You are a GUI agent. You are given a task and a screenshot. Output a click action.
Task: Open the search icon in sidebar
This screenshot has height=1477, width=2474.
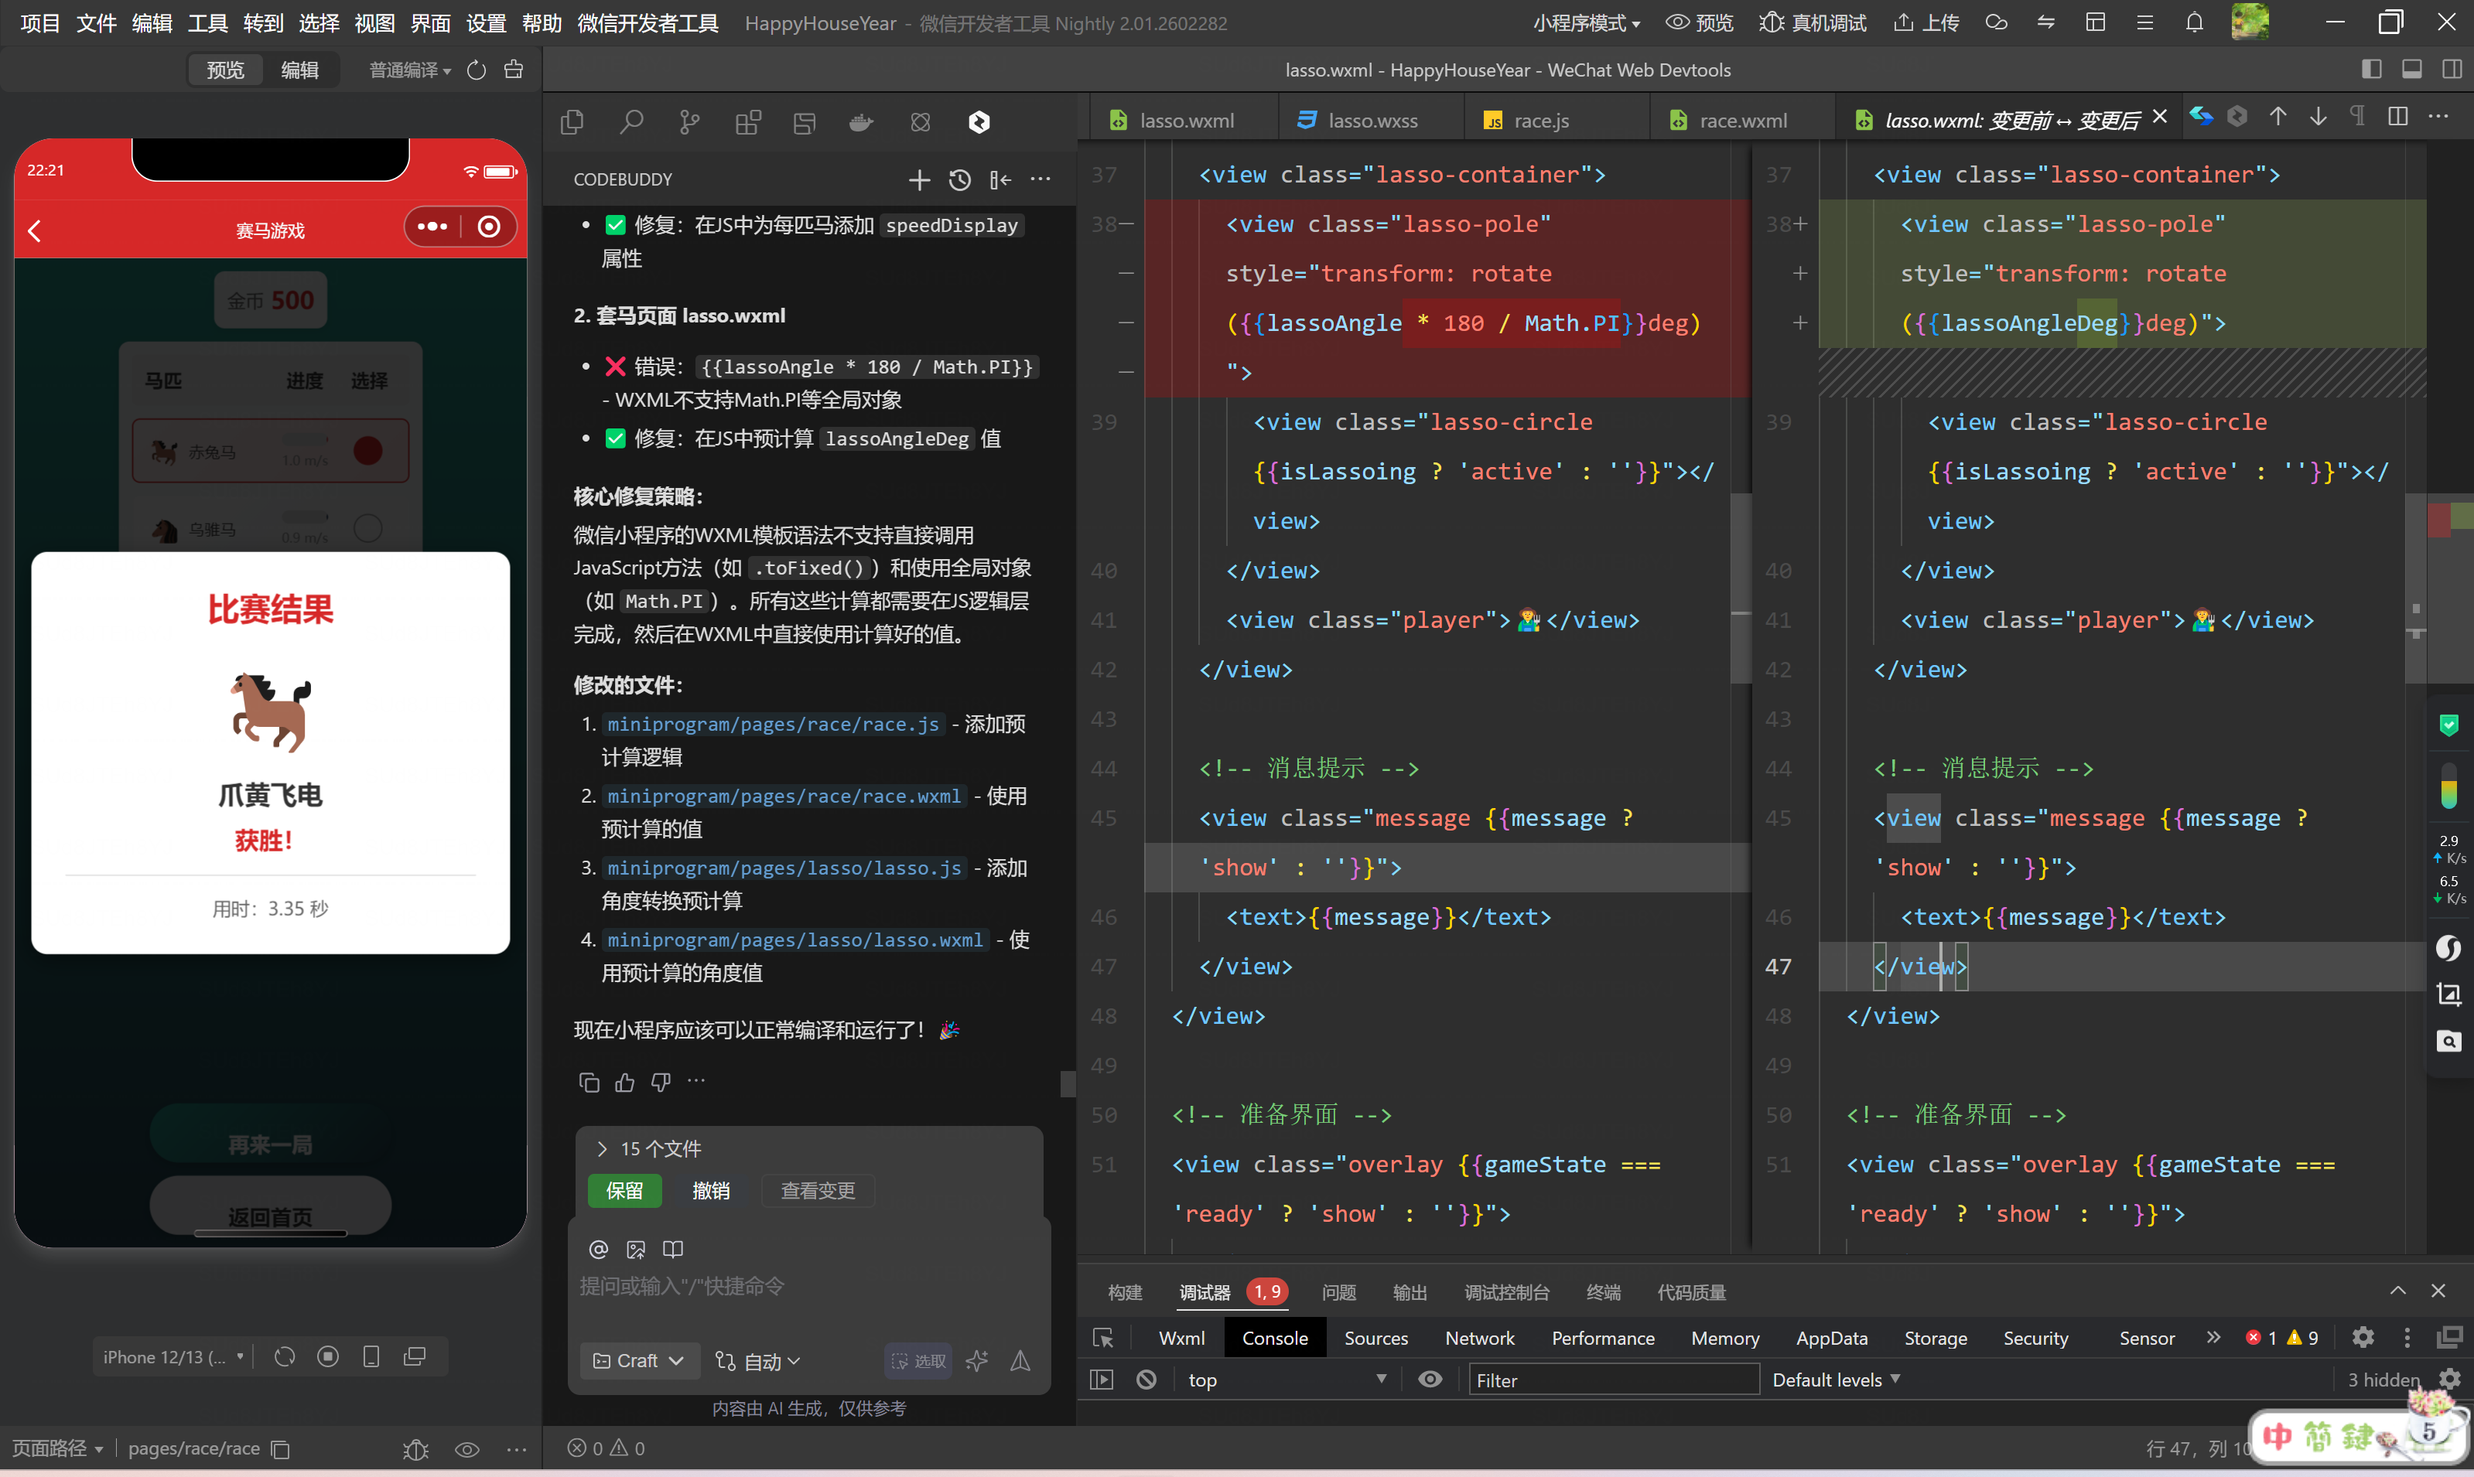click(x=631, y=122)
